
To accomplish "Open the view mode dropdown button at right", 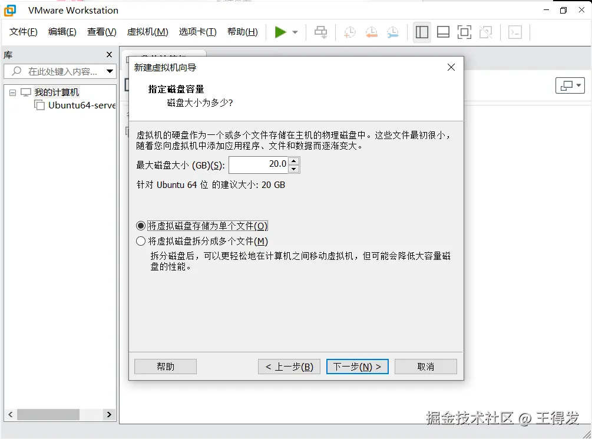I will 570,85.
